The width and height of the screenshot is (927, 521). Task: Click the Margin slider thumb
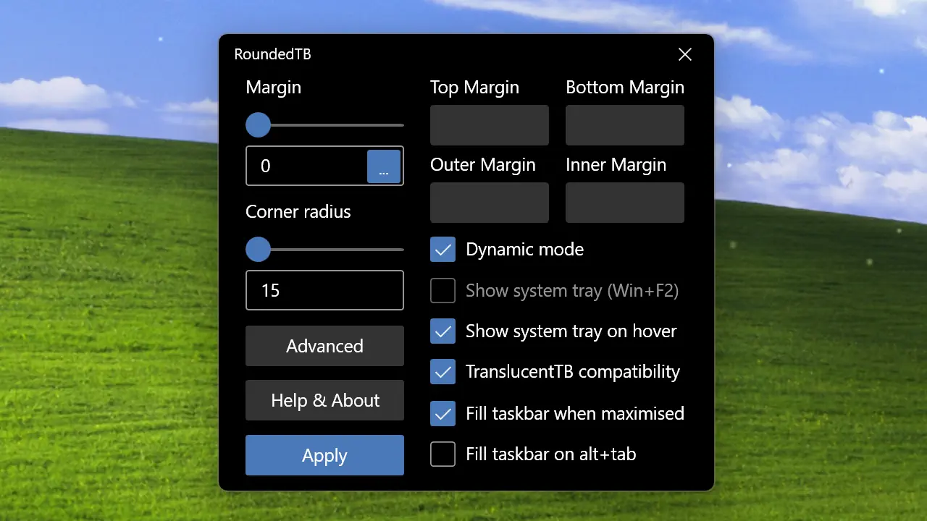pos(258,125)
